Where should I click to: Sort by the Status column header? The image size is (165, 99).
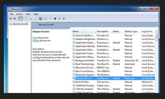[x=118, y=31]
